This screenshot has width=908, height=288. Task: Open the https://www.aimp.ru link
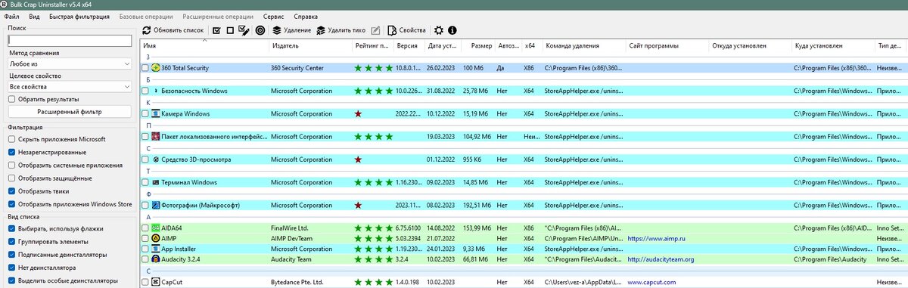(656, 238)
